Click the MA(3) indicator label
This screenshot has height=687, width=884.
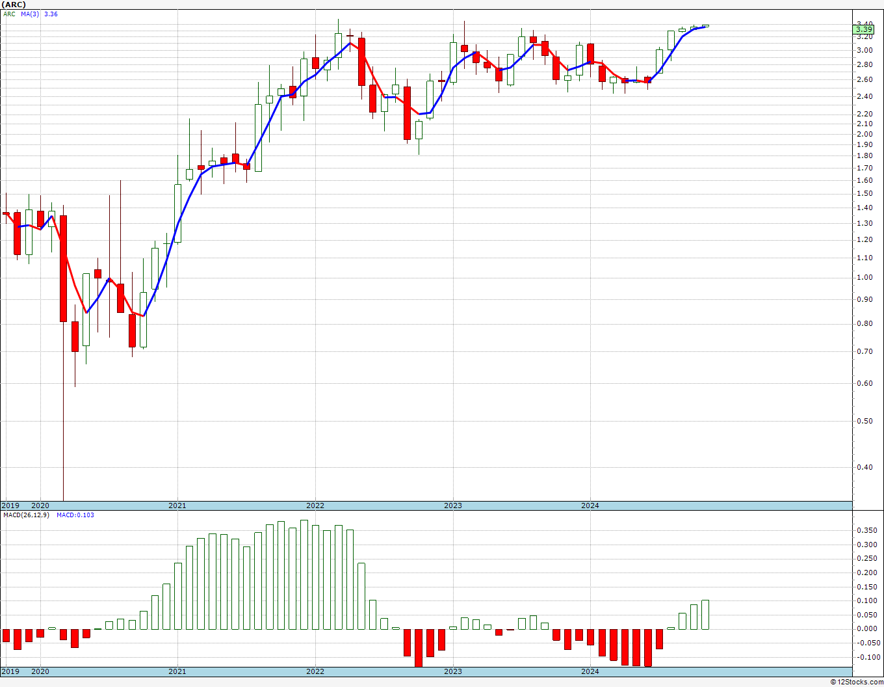point(30,14)
